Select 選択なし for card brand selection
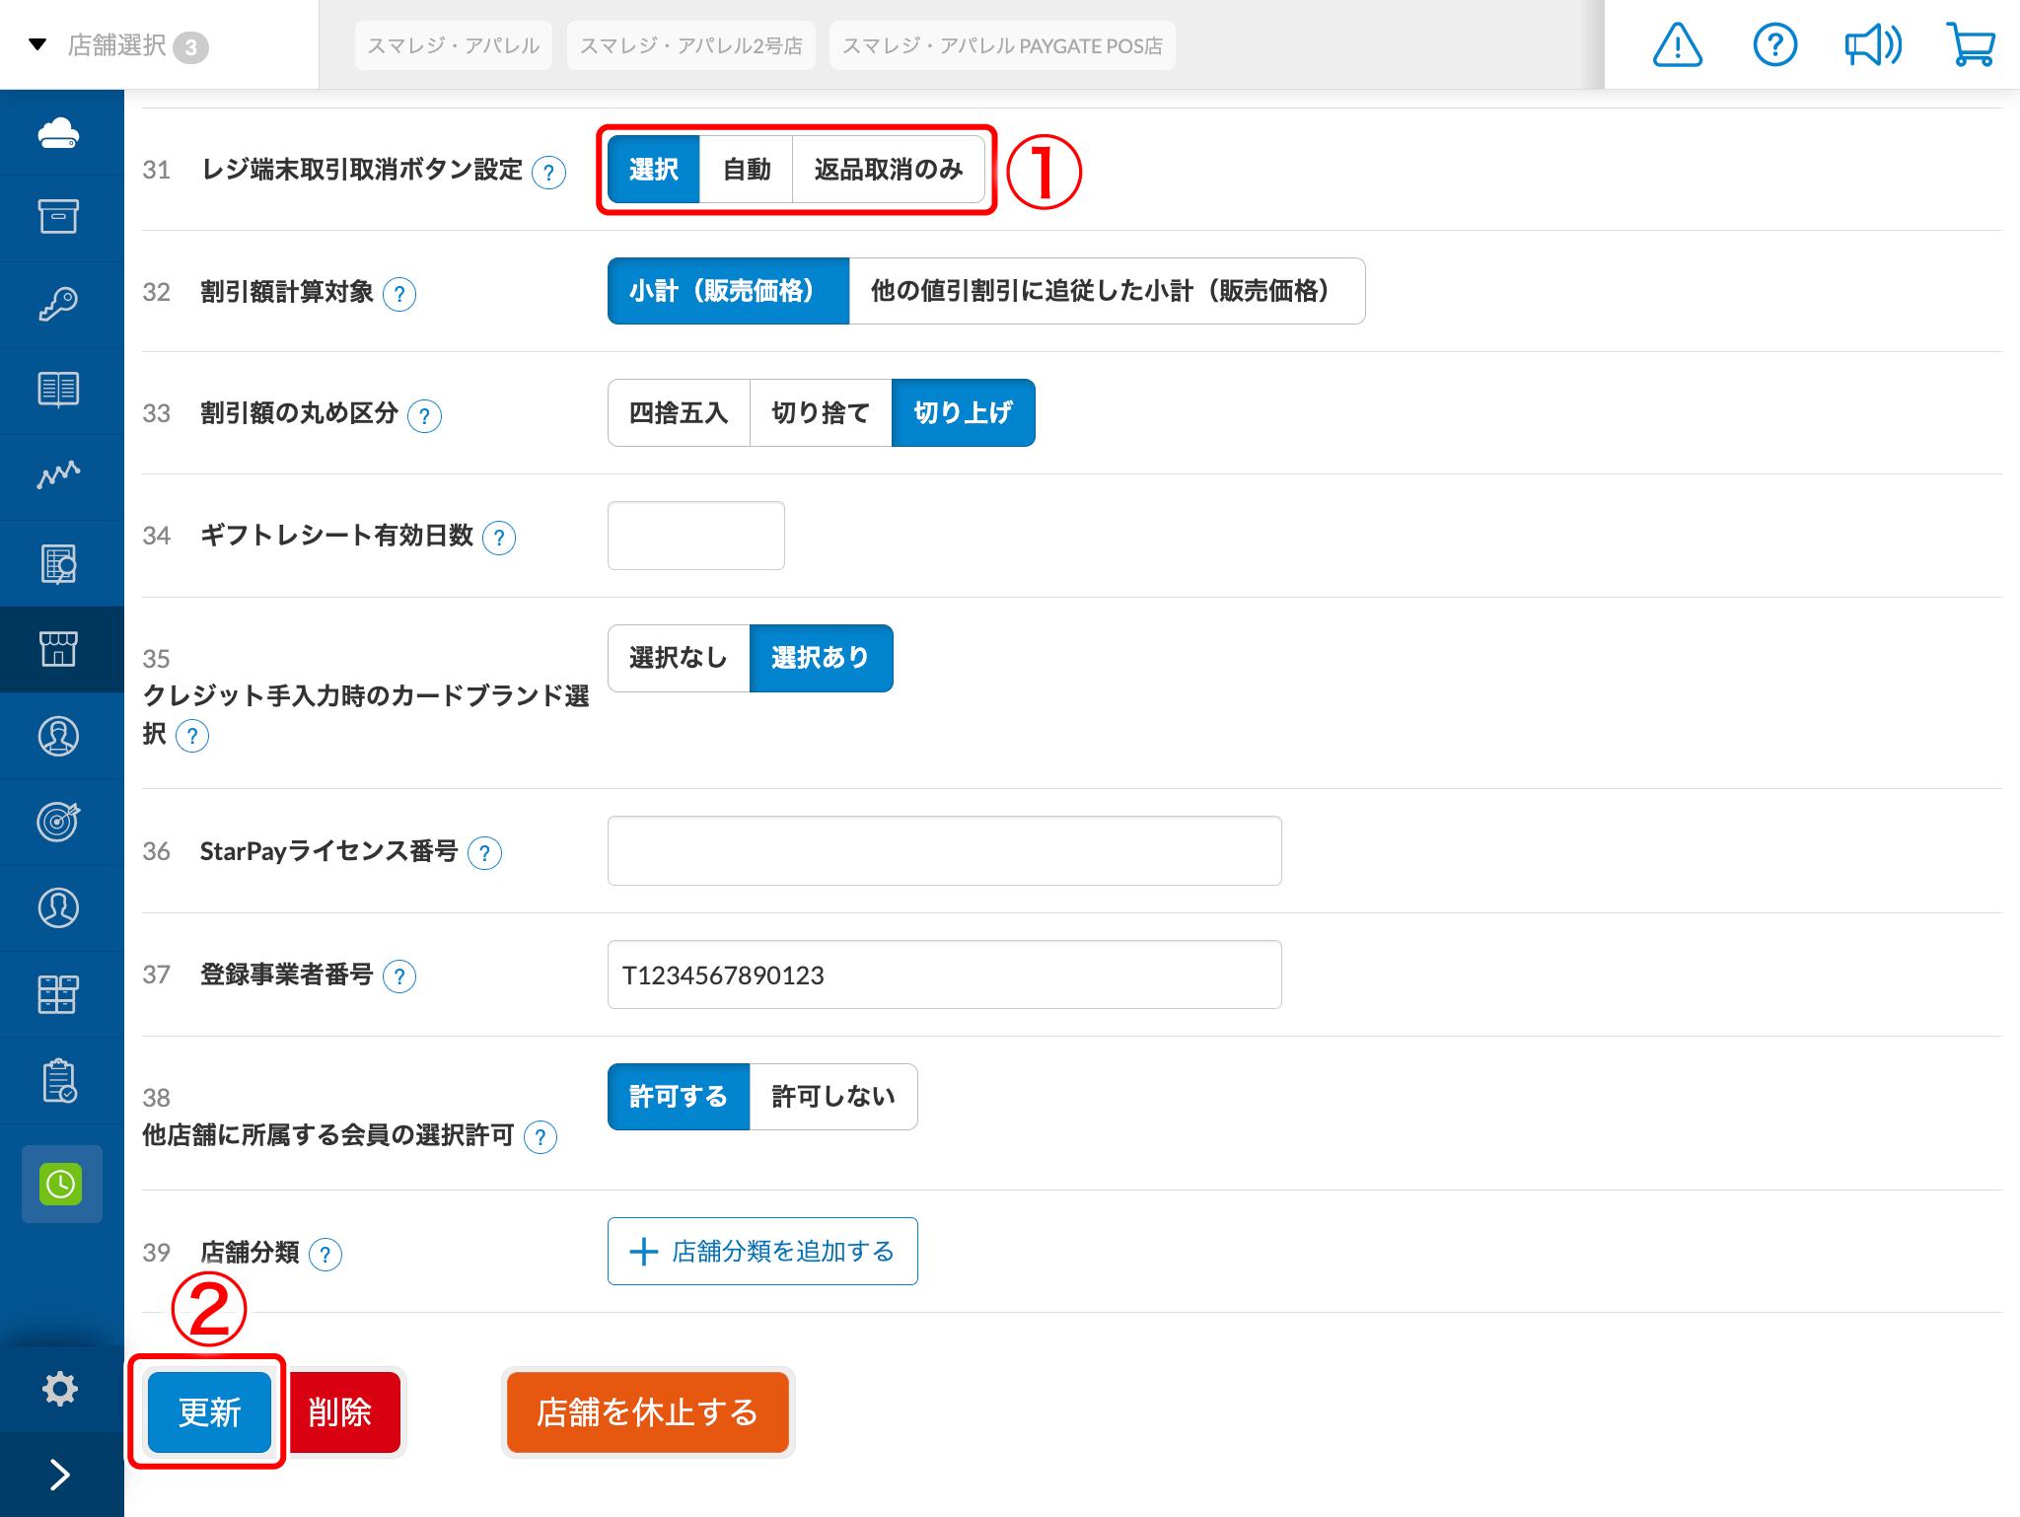The width and height of the screenshot is (2020, 1517). tap(679, 658)
